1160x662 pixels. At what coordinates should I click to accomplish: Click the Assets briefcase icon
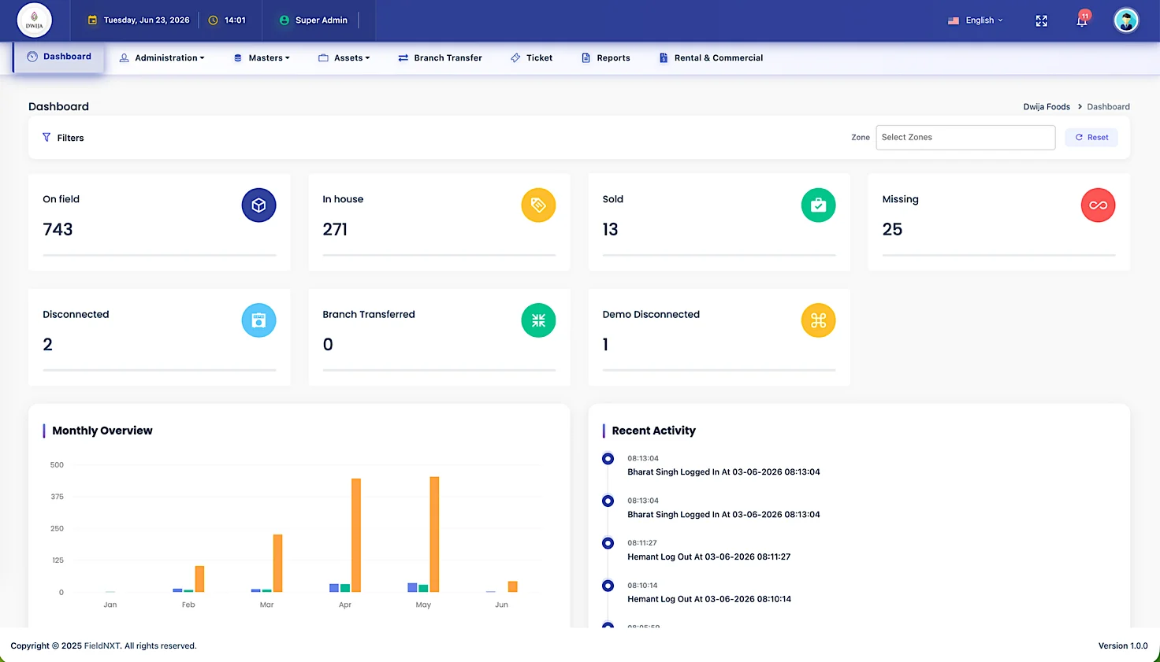[x=323, y=57]
